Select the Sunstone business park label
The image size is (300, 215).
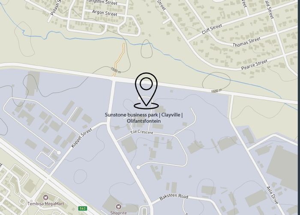pyautogui.click(x=144, y=118)
